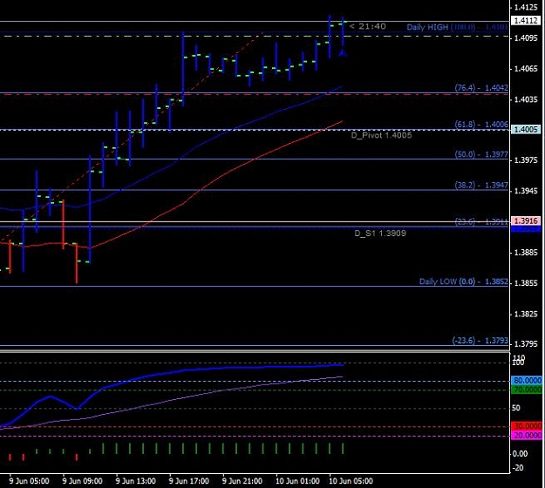Click the candle countdown timer '< 21:40'
545x488 pixels.
[x=367, y=26]
